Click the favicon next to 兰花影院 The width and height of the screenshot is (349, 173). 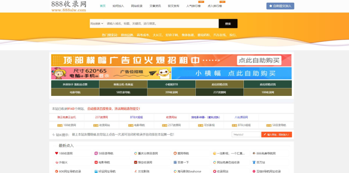tap(136, 171)
